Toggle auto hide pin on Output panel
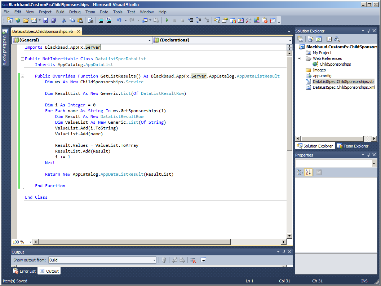381x286 pixels. point(284,252)
